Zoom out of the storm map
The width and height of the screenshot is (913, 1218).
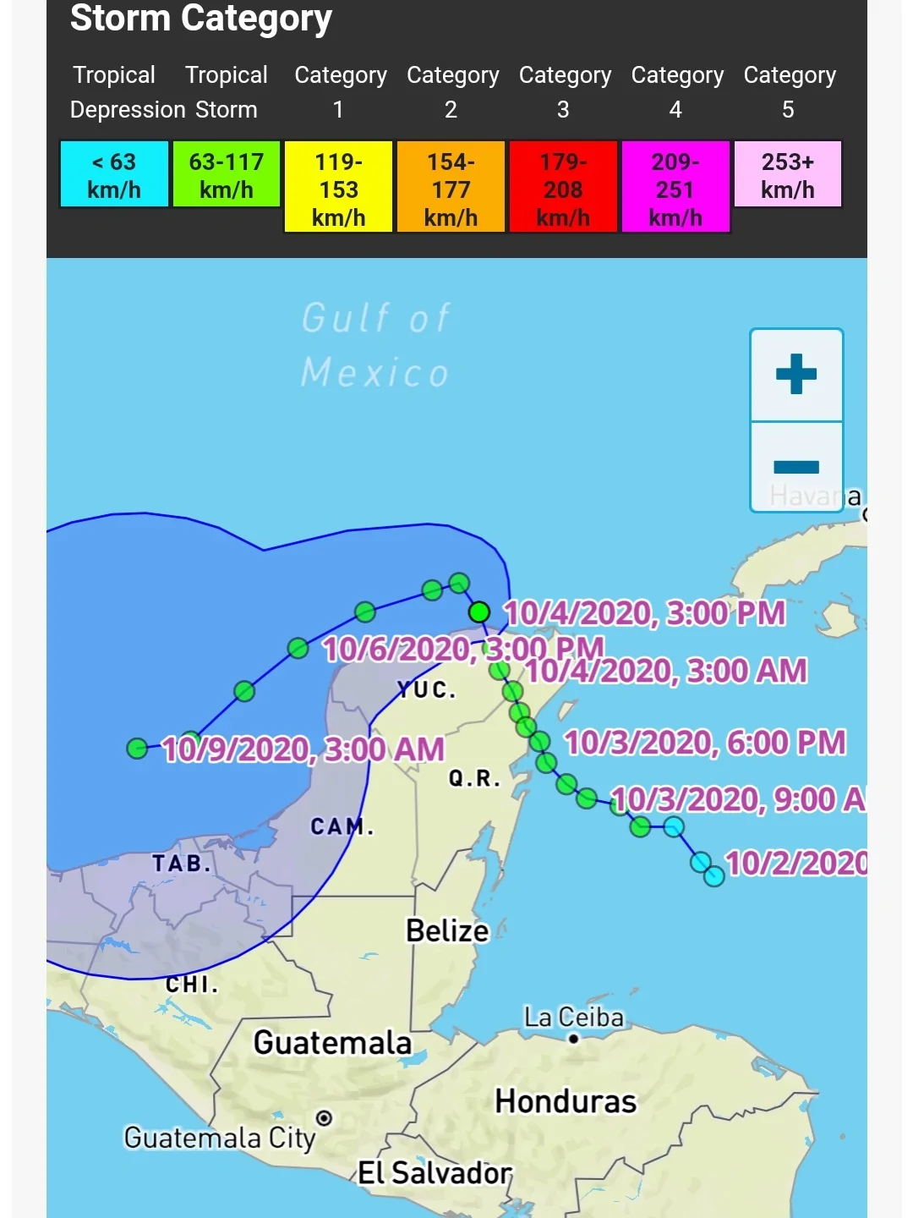pyautogui.click(x=795, y=467)
